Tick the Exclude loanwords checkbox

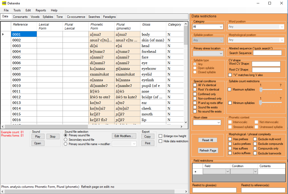(255, 153)
